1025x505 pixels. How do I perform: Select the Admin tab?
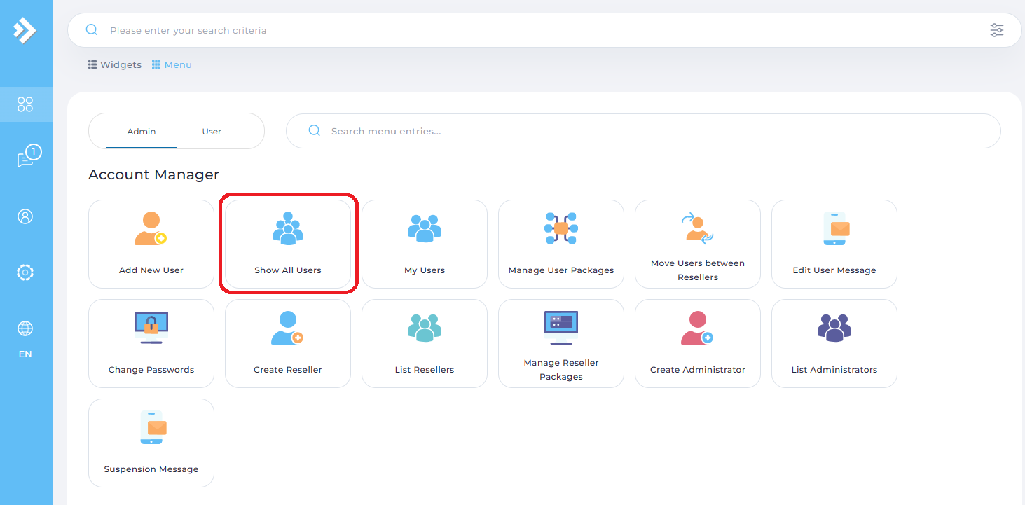click(x=142, y=132)
